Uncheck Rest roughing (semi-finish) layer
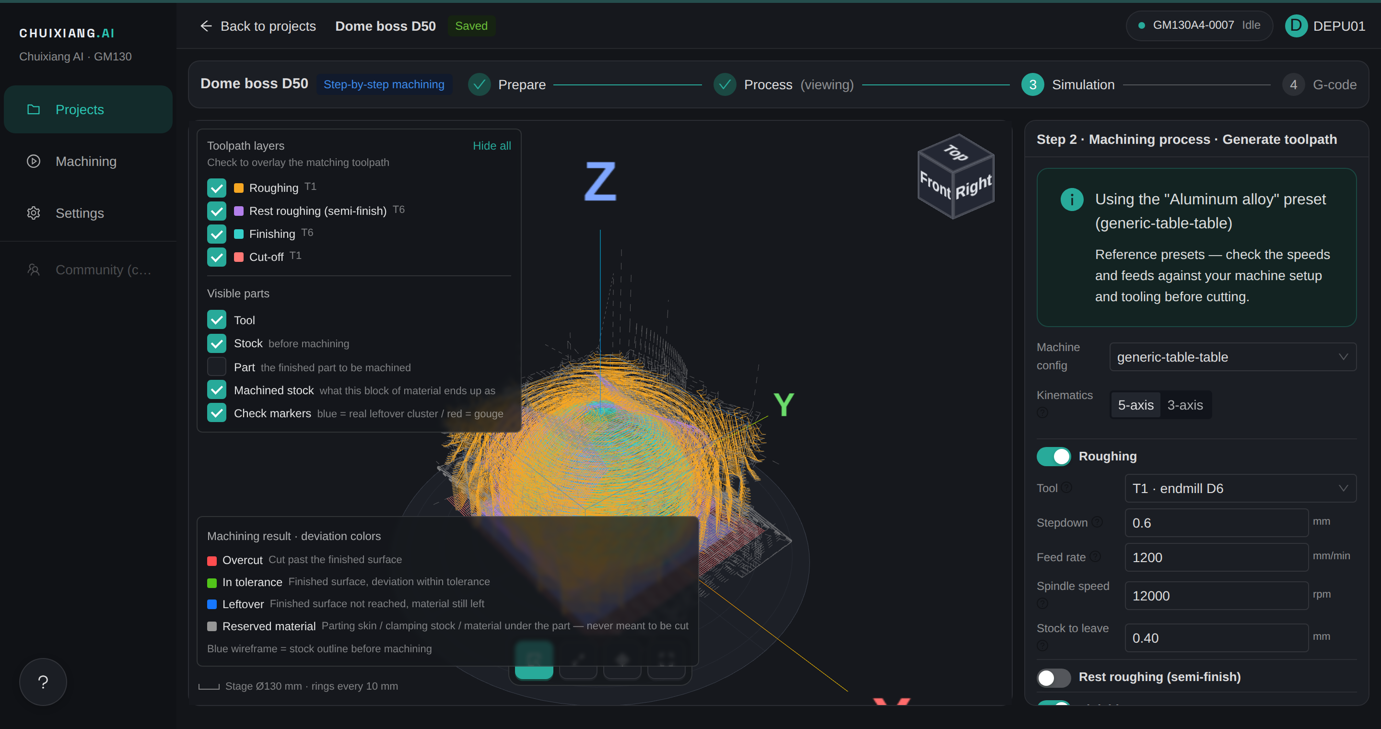 (x=217, y=211)
